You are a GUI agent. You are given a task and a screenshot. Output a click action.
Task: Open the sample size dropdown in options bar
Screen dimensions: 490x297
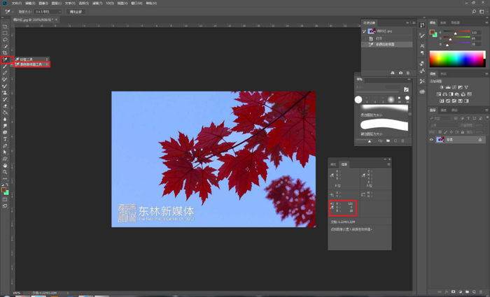[48, 12]
